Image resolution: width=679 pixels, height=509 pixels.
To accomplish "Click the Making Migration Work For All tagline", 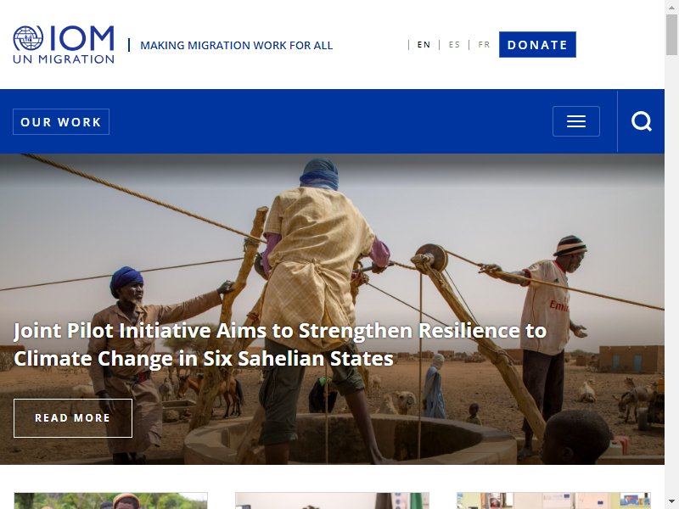I will 237,45.
